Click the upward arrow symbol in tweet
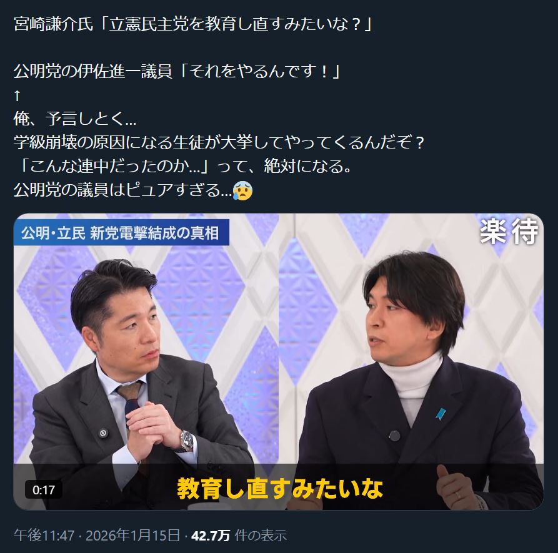 pos(17,95)
